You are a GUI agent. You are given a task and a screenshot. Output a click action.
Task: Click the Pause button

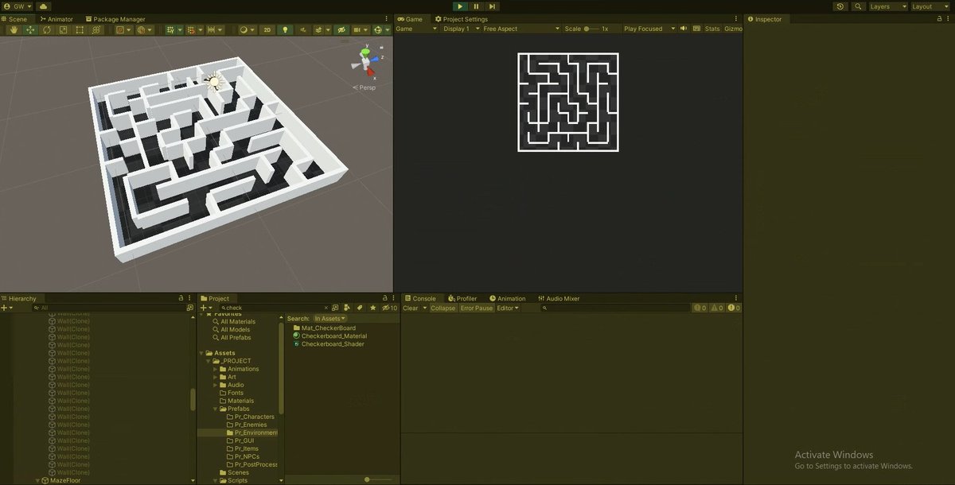tap(476, 6)
